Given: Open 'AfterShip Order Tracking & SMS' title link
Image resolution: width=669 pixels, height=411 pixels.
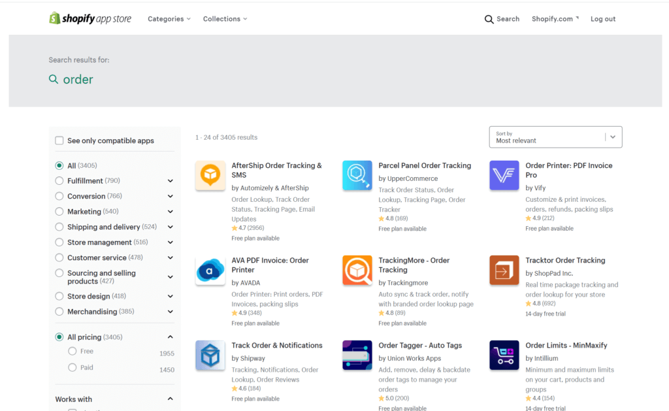Looking at the screenshot, I should (276, 171).
